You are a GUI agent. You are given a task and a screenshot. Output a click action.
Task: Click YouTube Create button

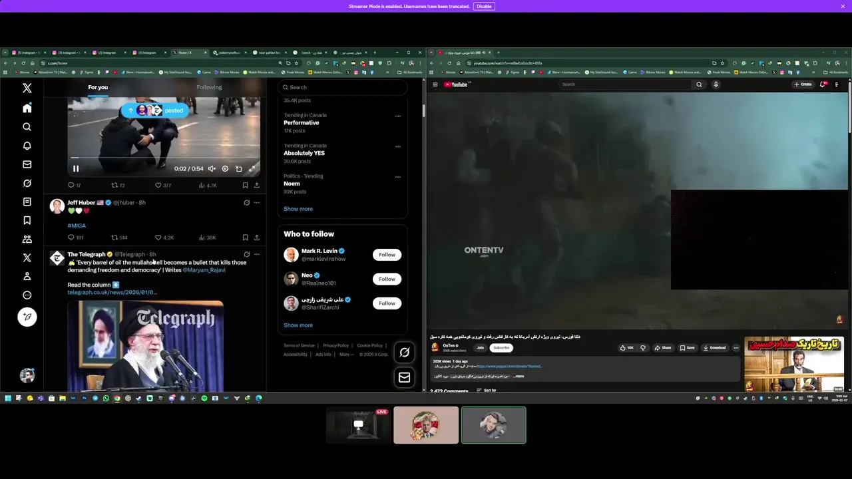pyautogui.click(x=803, y=84)
